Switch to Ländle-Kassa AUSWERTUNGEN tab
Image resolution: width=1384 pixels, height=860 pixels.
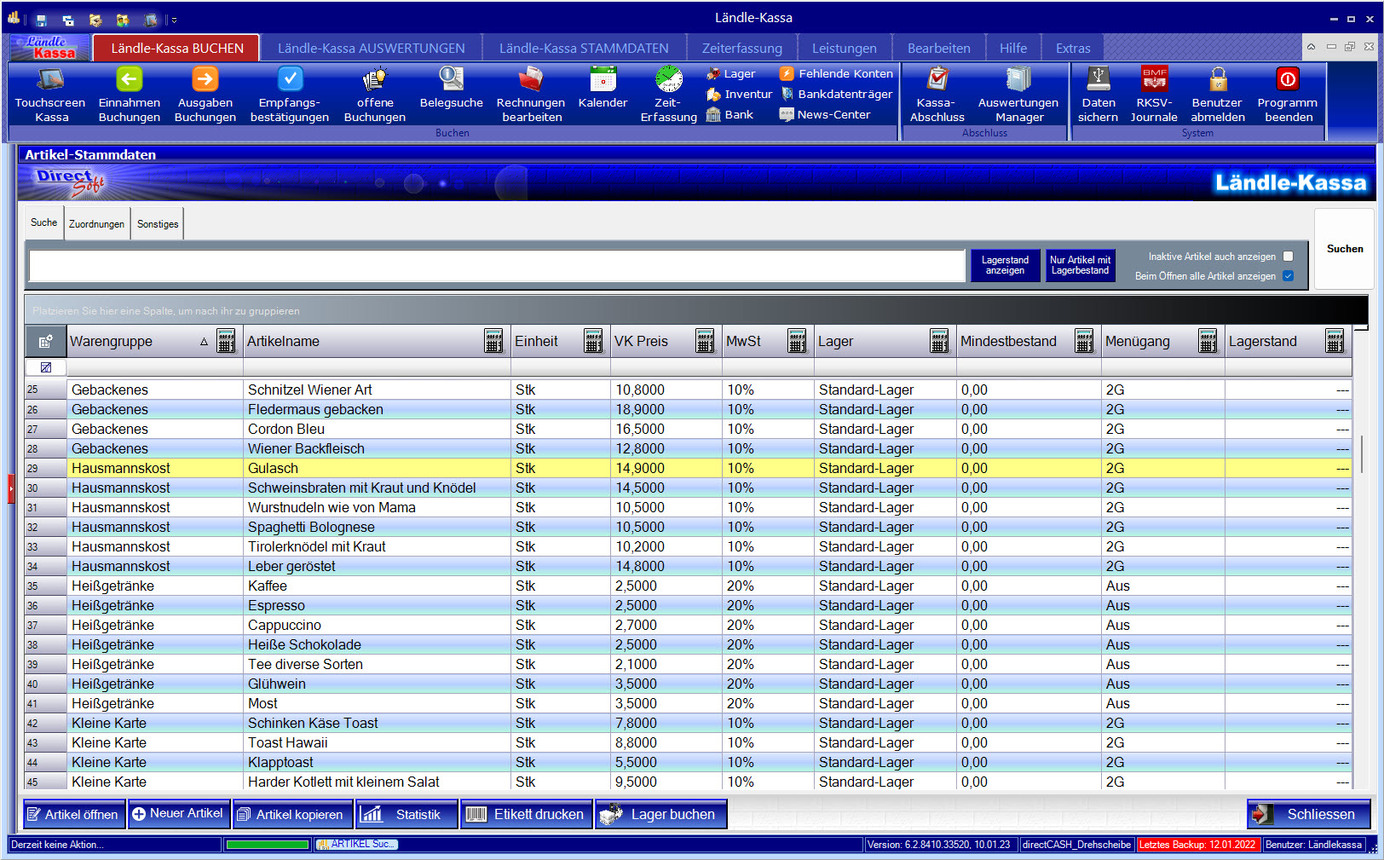[372, 49]
